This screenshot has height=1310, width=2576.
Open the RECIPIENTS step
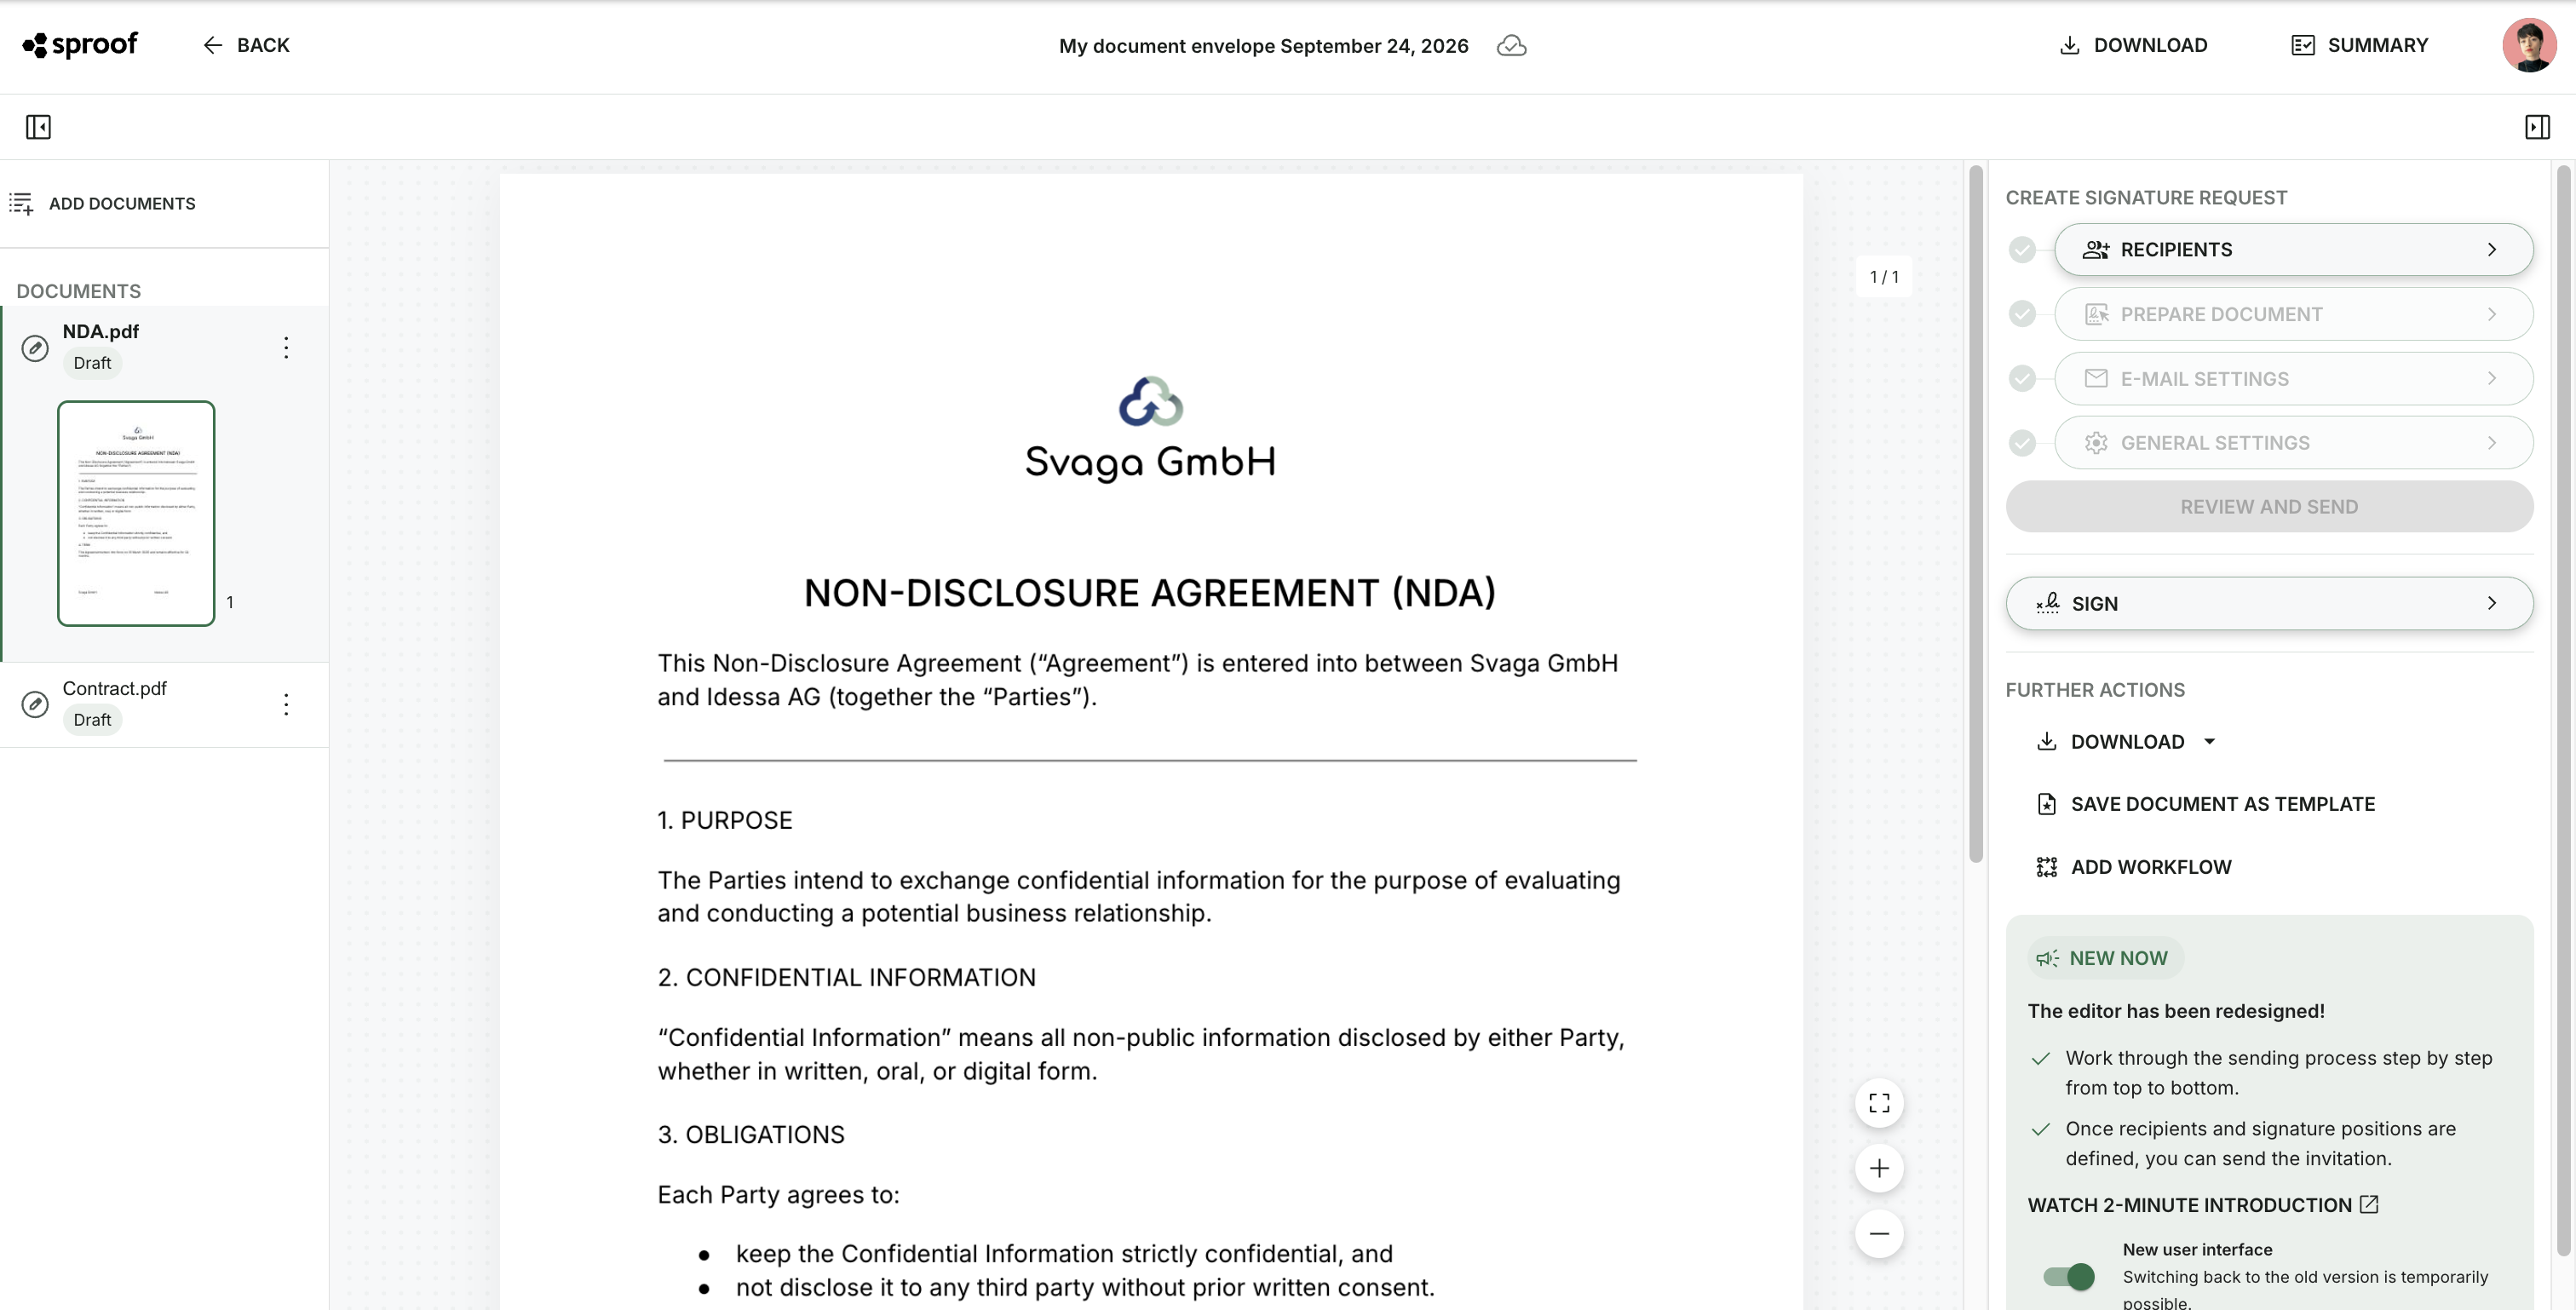(x=2293, y=249)
